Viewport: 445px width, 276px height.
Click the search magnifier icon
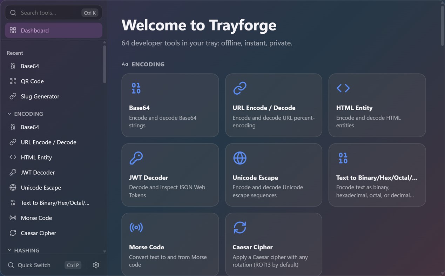13,13
